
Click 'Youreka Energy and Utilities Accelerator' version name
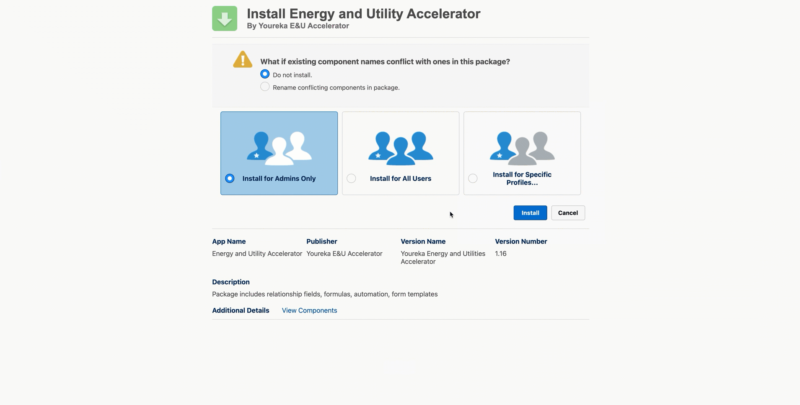click(x=443, y=257)
